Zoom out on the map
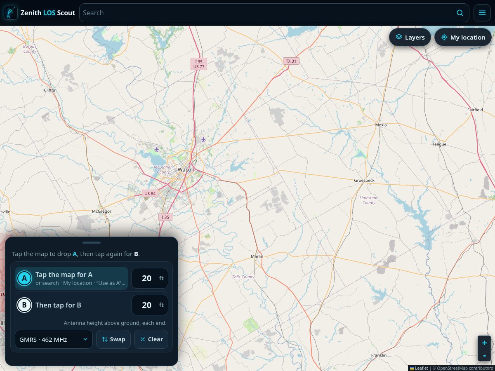This screenshot has height=371, width=495. [x=484, y=355]
